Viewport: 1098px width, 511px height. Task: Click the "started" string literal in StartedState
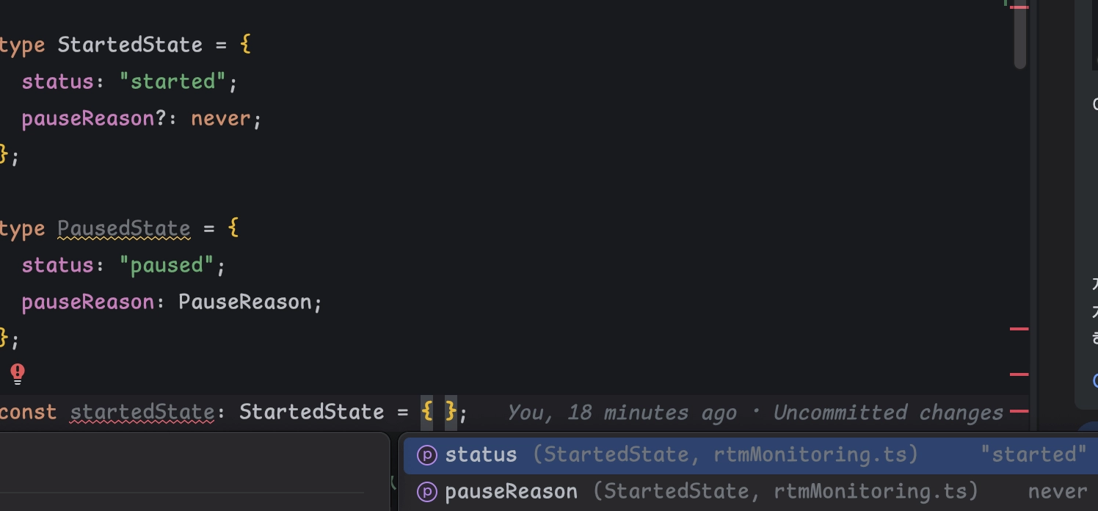173,81
